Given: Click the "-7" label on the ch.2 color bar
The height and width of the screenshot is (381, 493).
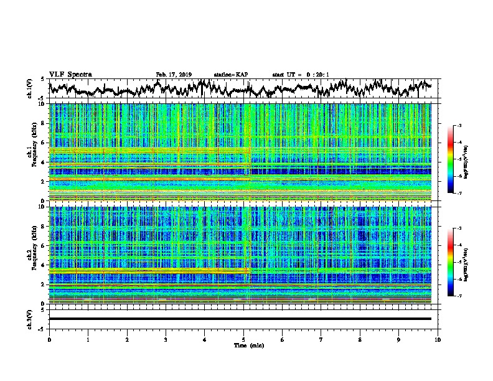Looking at the screenshot, I should 459,296.
